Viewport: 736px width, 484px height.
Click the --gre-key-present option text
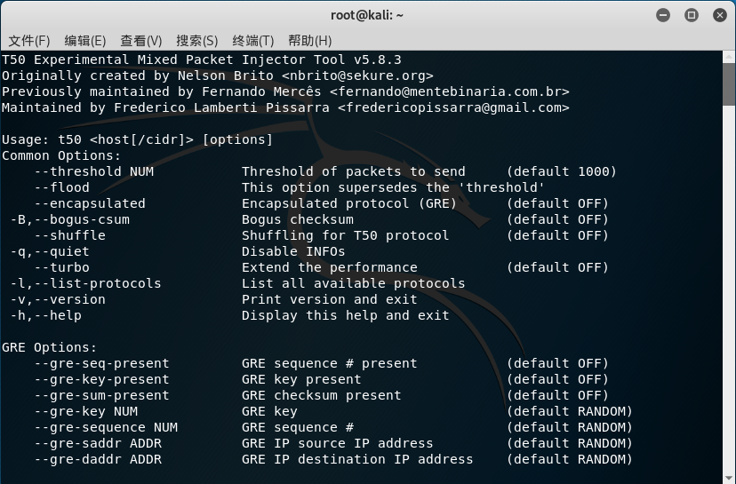pos(101,379)
